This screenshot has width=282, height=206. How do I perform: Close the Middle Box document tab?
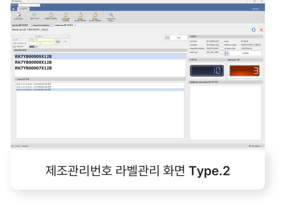75,25
